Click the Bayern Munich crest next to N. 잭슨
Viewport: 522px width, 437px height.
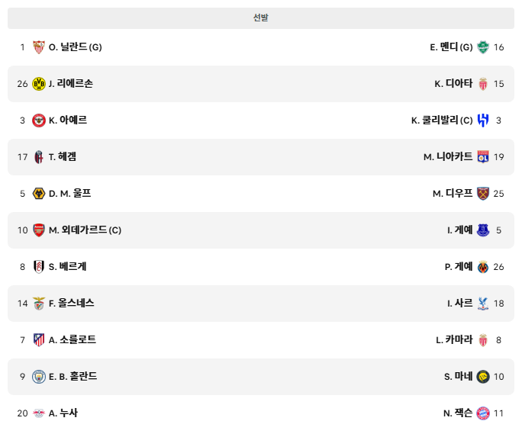point(483,413)
